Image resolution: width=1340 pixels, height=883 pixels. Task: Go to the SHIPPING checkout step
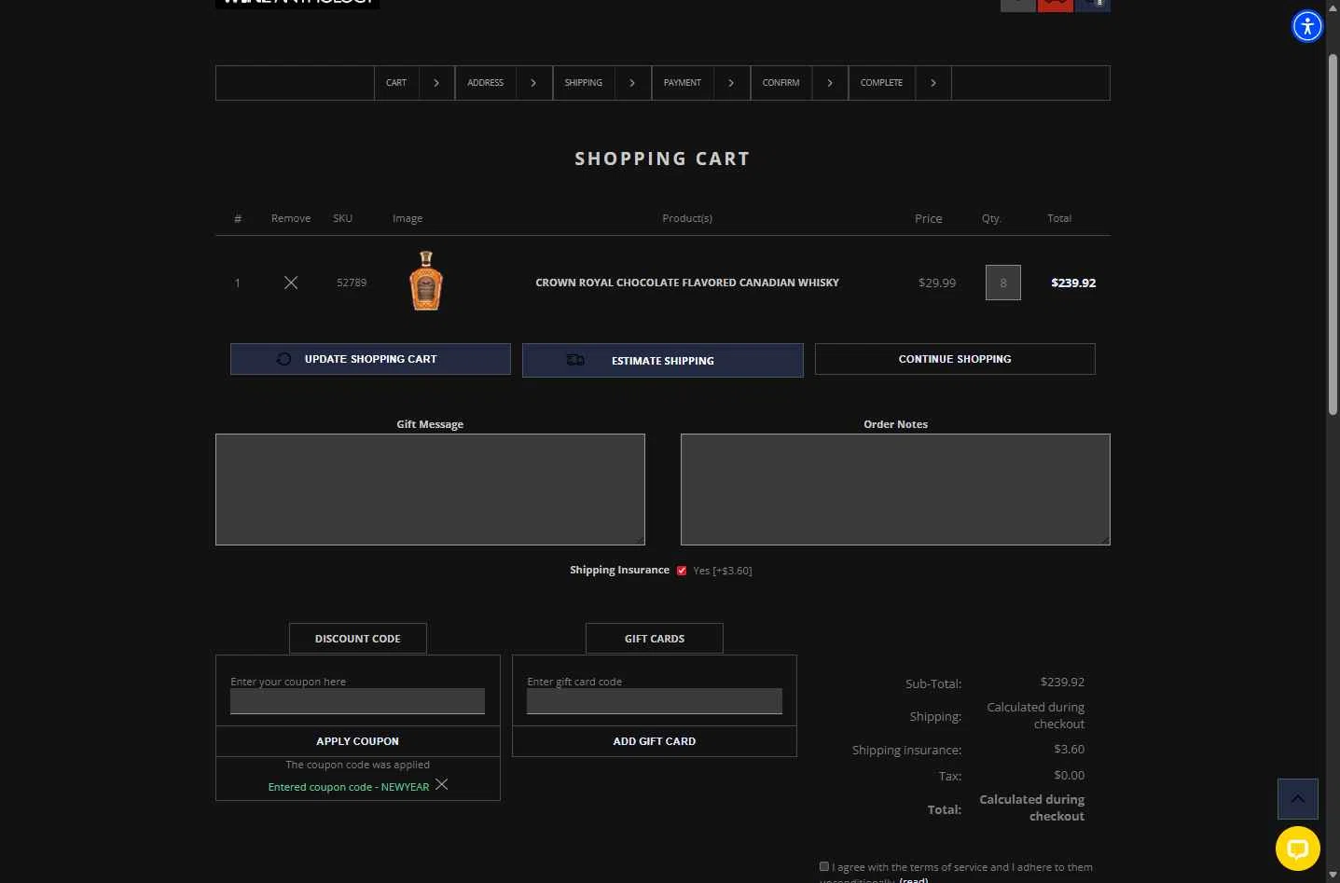(583, 83)
